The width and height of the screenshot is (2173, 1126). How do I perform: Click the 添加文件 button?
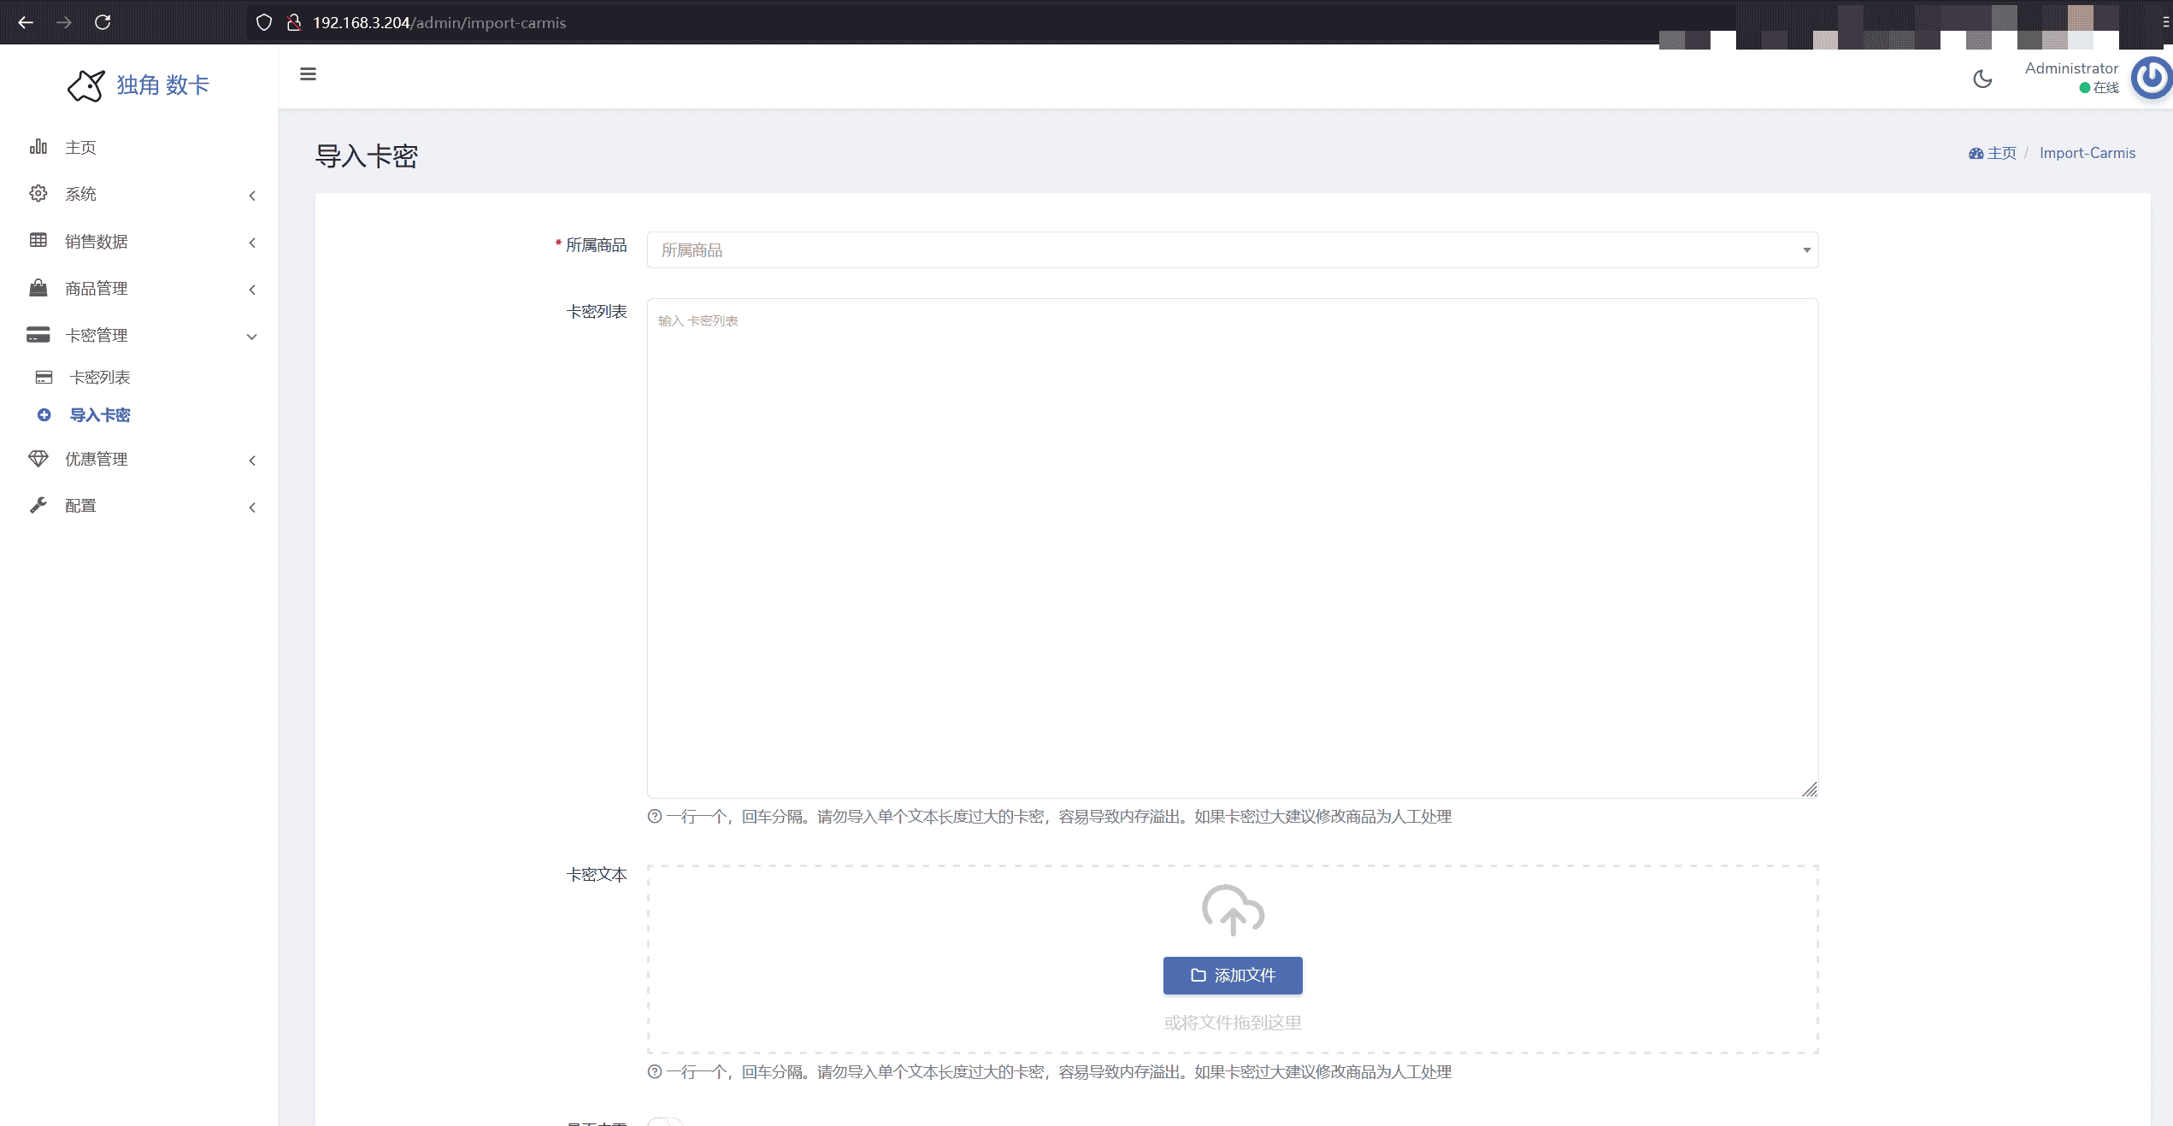click(1233, 976)
